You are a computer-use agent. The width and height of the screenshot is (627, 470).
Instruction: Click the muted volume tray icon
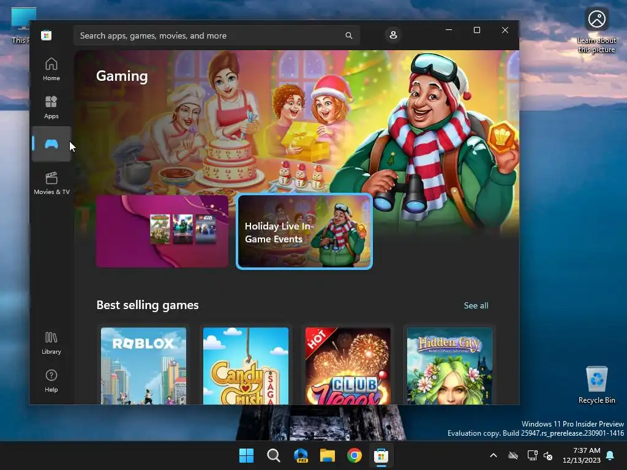(x=548, y=455)
